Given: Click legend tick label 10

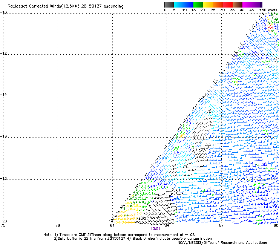Looking at the screenshot, I should [184, 10].
